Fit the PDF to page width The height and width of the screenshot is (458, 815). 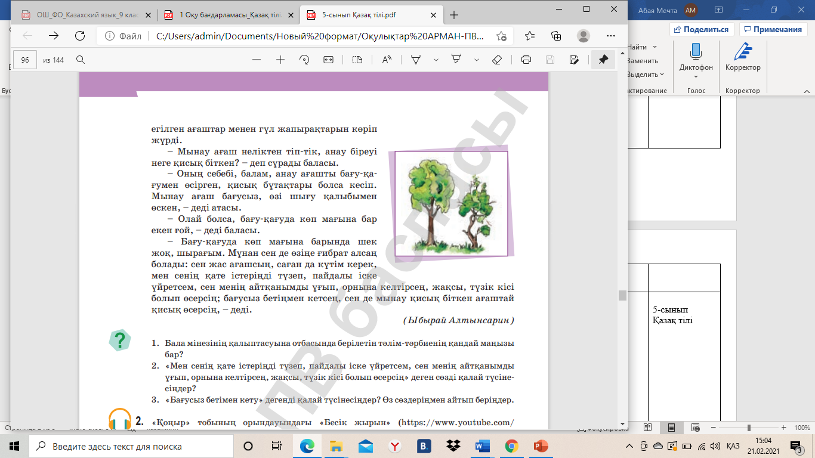click(x=328, y=60)
